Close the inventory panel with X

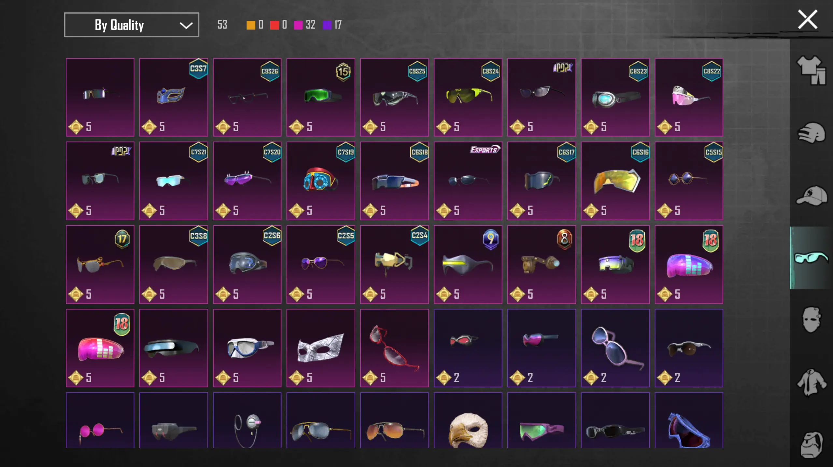808,19
